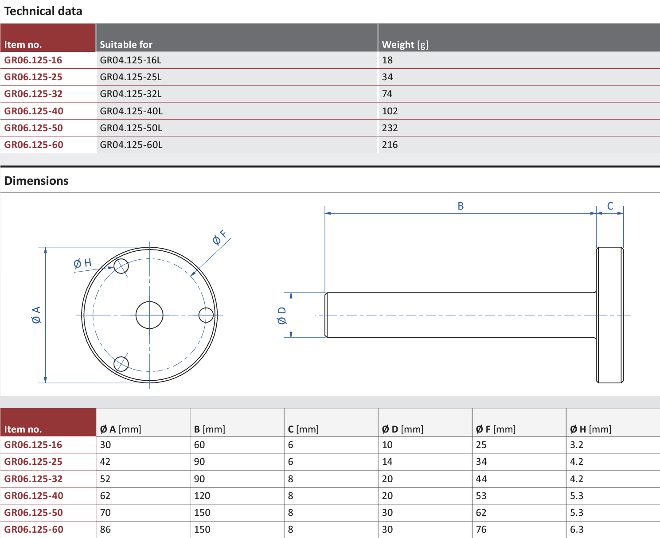The image size is (660, 538).
Task: Select weight value 34 for GR06.125-25
Action: (387, 77)
